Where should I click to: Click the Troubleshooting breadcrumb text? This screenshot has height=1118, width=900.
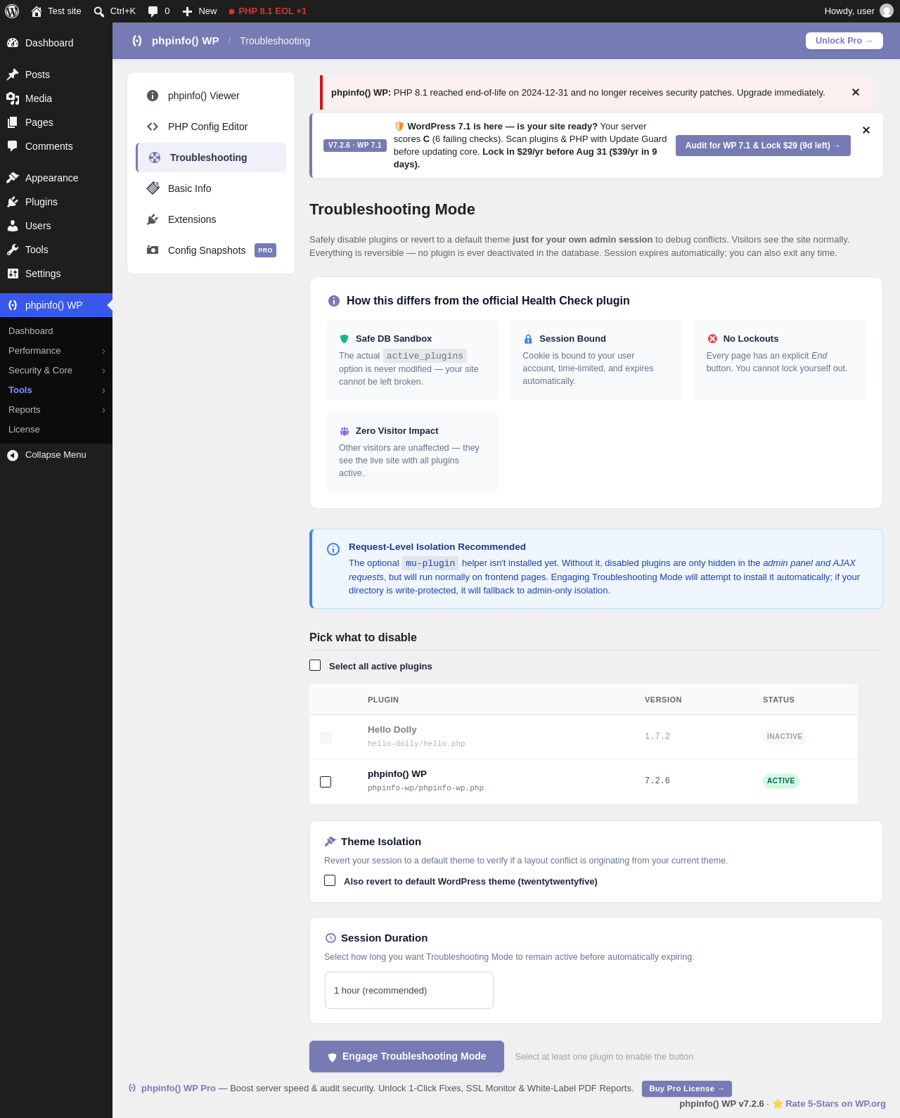click(x=275, y=41)
